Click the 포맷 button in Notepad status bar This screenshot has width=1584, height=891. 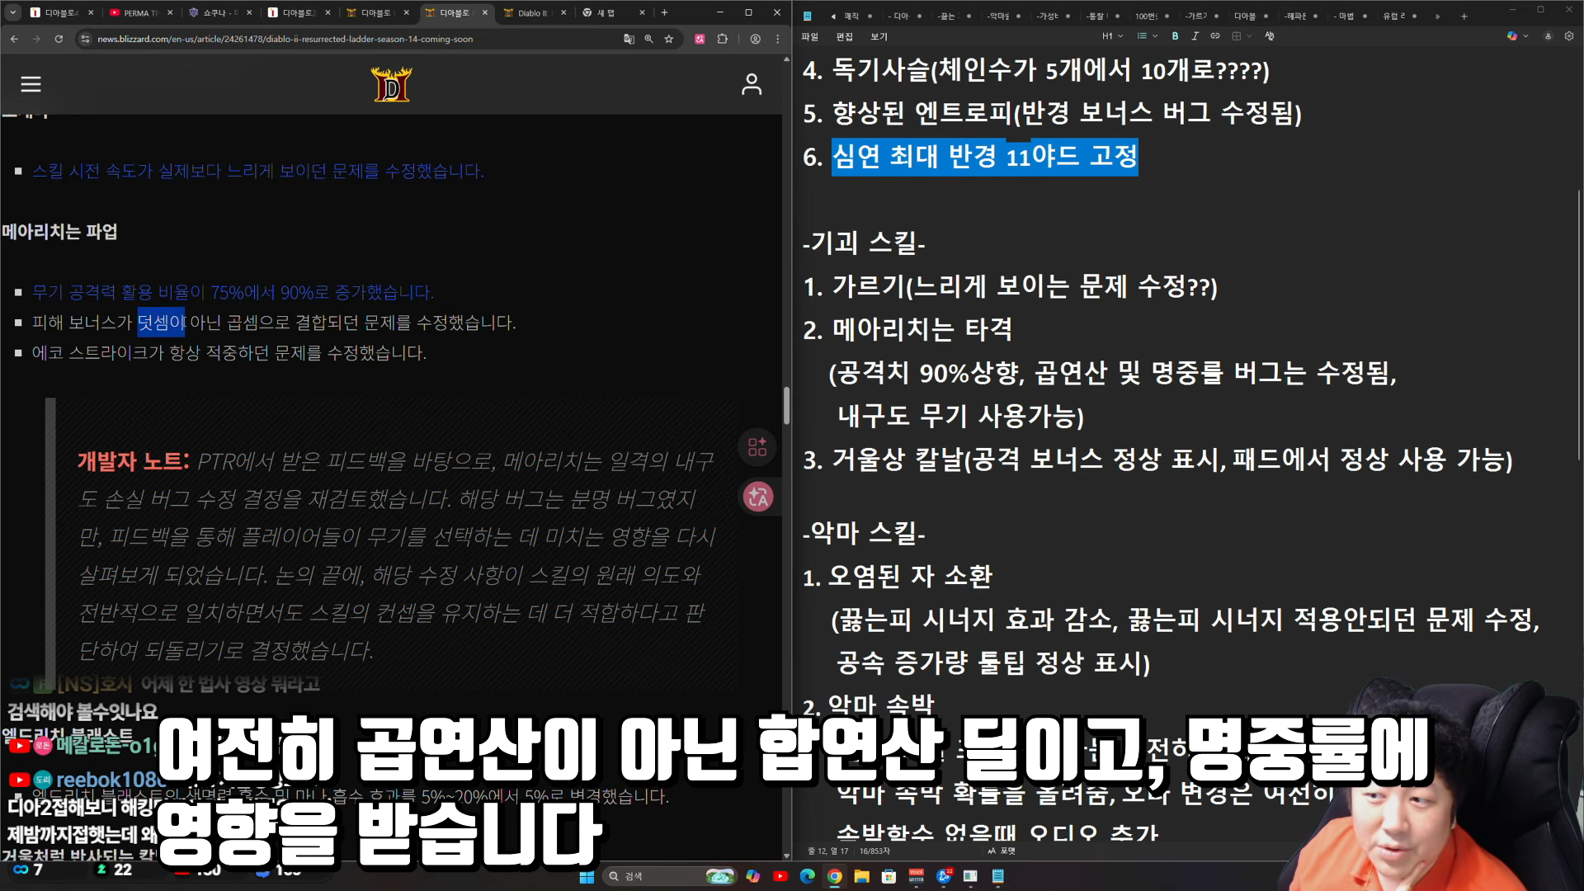click(1002, 851)
